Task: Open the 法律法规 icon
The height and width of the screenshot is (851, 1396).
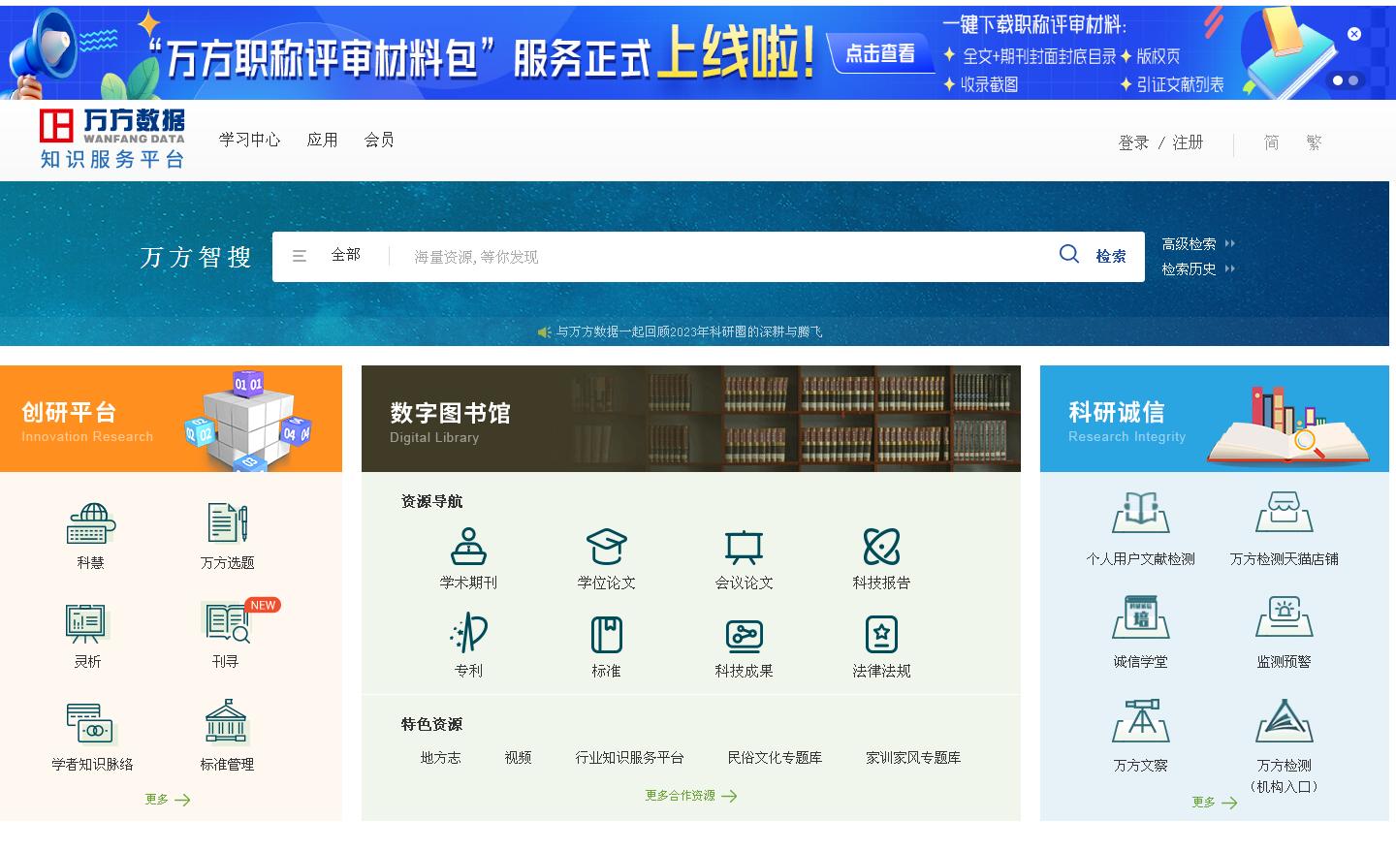Action: (x=881, y=635)
